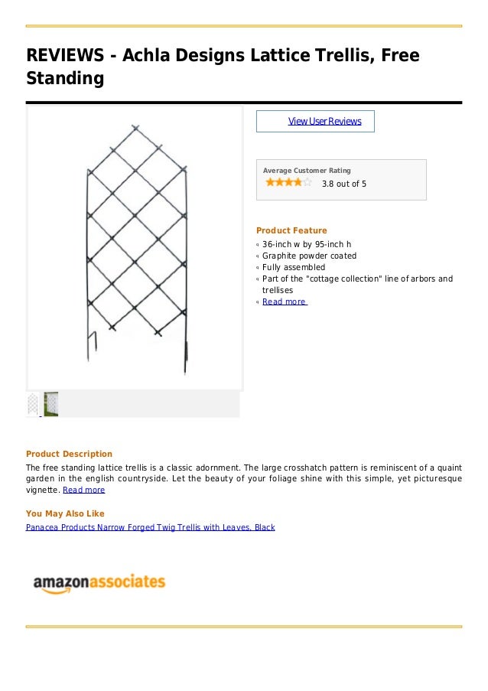
Task: Select the second green garden trellis thumbnail
Action: coord(51,404)
